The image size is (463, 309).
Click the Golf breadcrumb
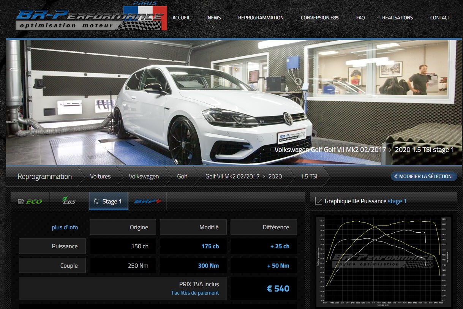(182, 177)
